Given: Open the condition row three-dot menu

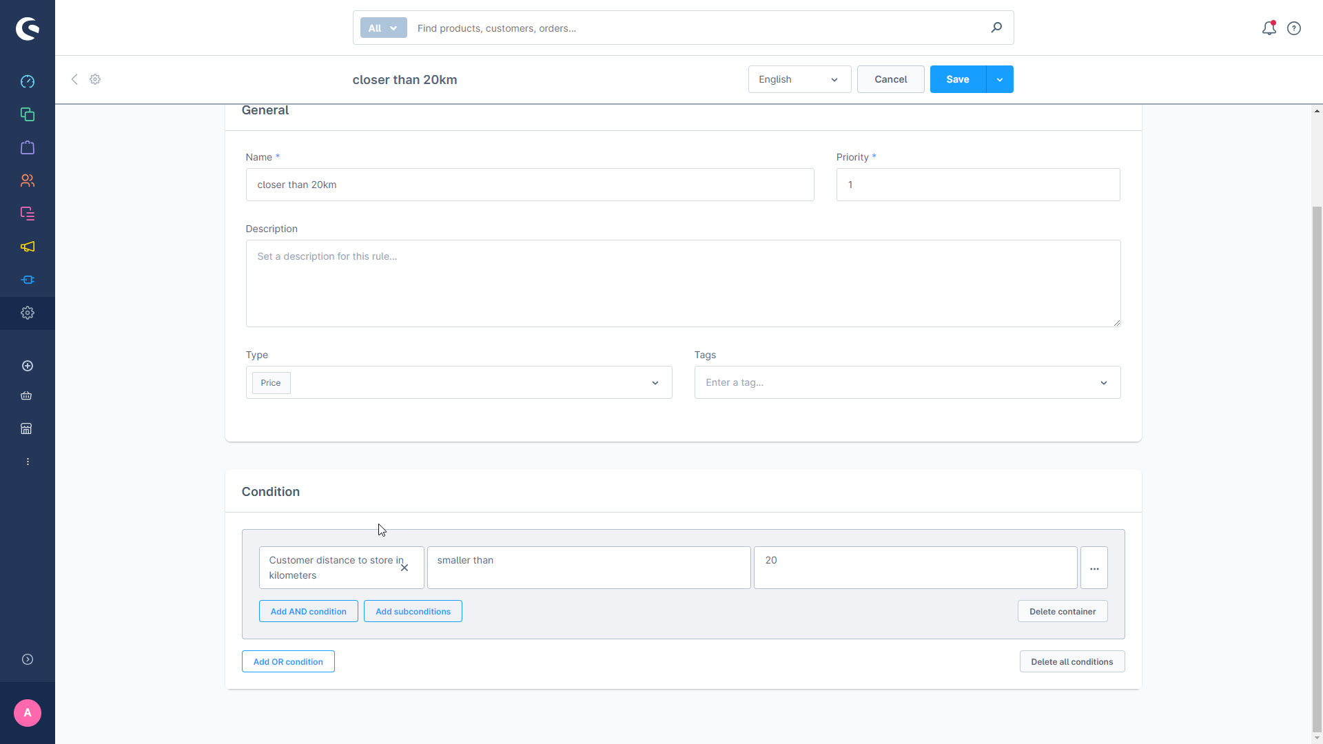Looking at the screenshot, I should tap(1094, 568).
